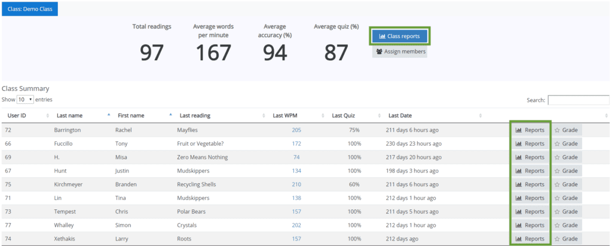Click the Class: Demo Class tab
The width and height of the screenshot is (612, 247).
point(30,9)
